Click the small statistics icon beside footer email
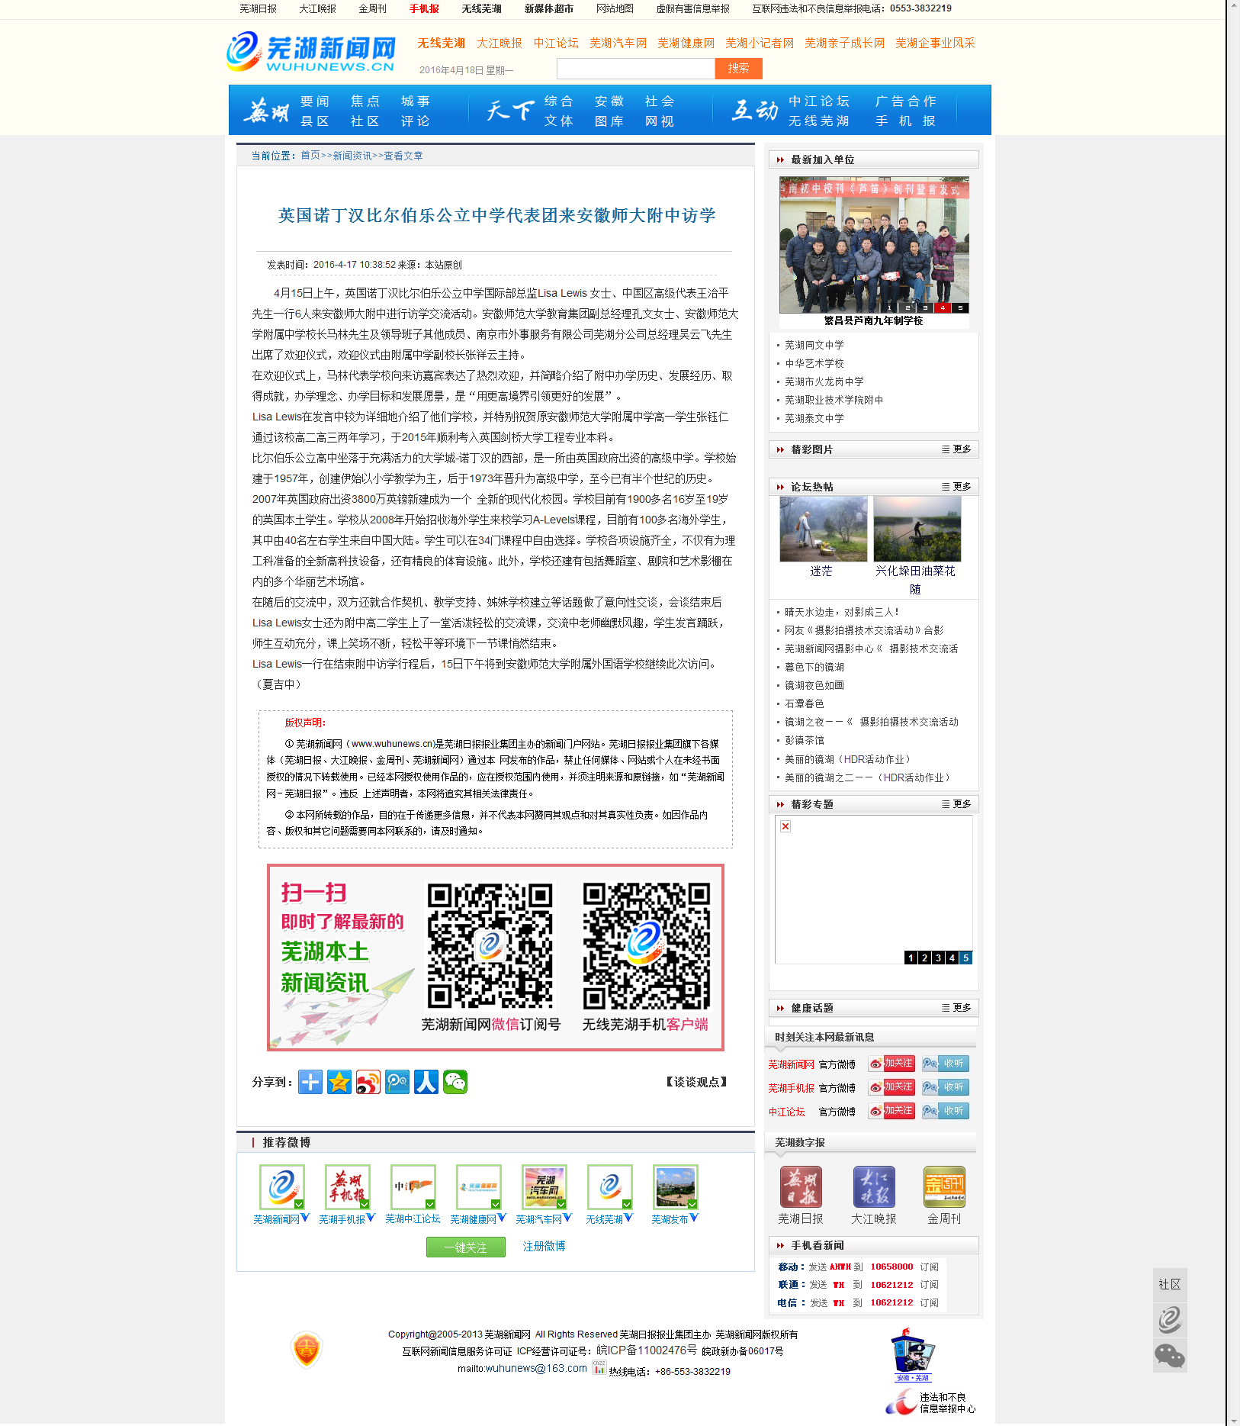 click(599, 1367)
